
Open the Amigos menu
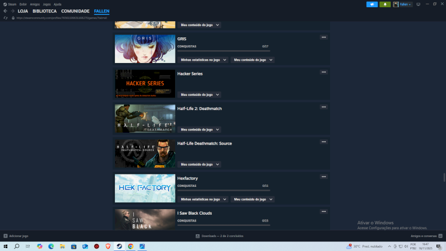35,4
